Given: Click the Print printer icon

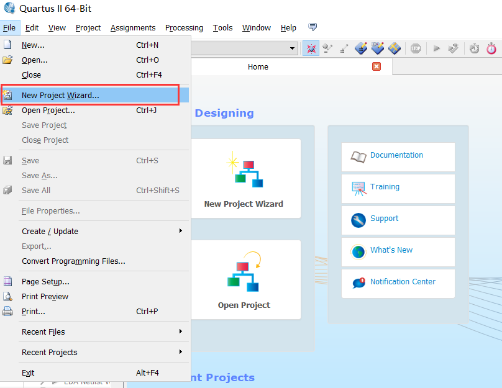Looking at the screenshot, I should click(7, 311).
